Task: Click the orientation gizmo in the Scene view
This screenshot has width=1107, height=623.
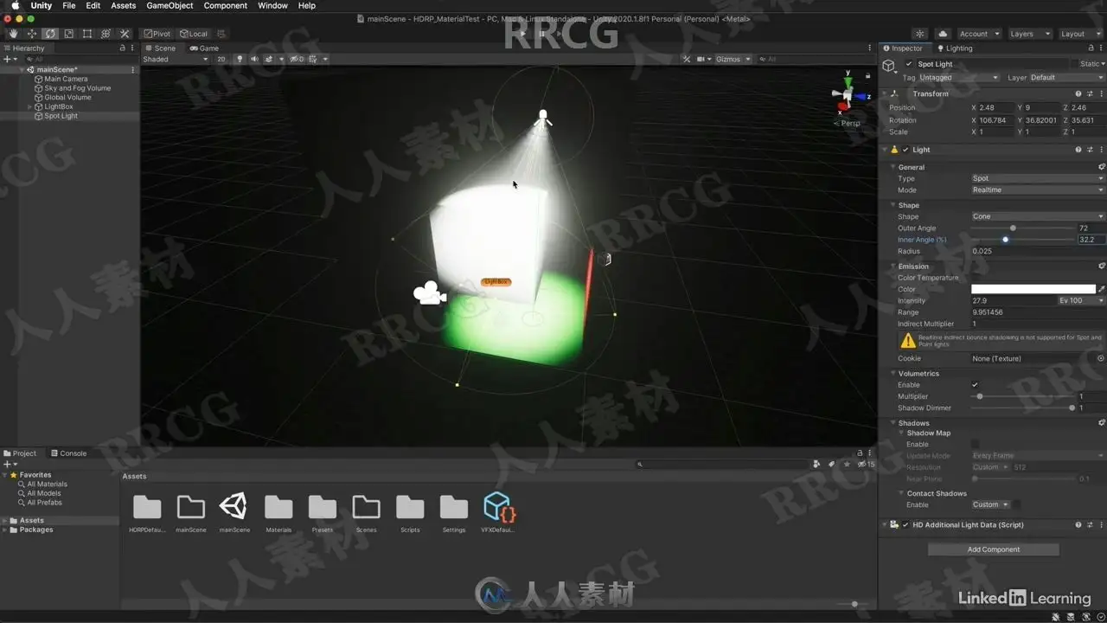Action: point(846,95)
